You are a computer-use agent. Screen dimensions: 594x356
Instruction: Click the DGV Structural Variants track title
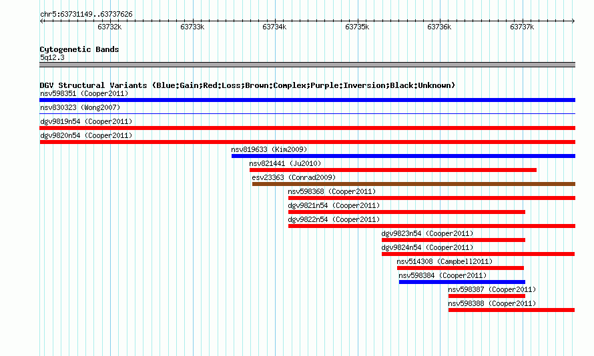pyautogui.click(x=248, y=85)
